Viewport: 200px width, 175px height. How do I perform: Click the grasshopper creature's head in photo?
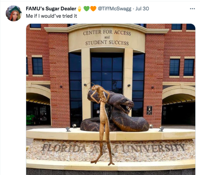click(95, 87)
